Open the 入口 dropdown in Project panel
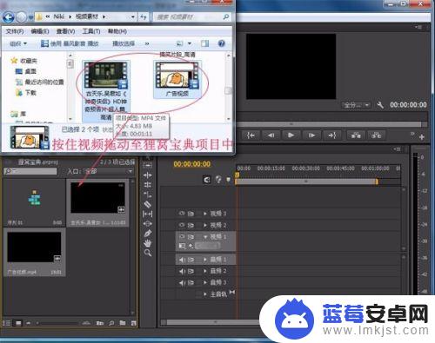 click(109, 171)
